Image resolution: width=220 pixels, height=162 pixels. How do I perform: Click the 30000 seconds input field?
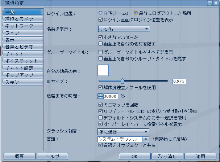pos(111,96)
